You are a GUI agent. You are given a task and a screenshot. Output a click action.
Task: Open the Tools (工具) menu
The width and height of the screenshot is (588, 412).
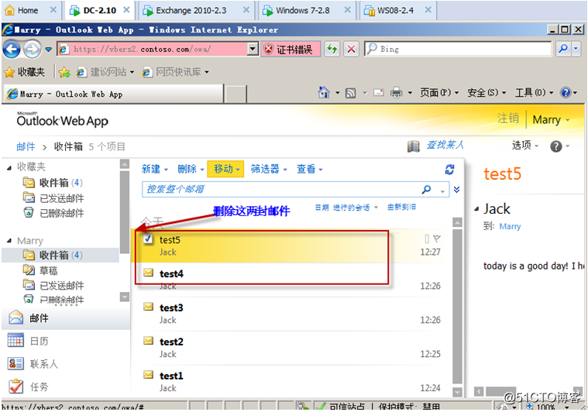(534, 92)
